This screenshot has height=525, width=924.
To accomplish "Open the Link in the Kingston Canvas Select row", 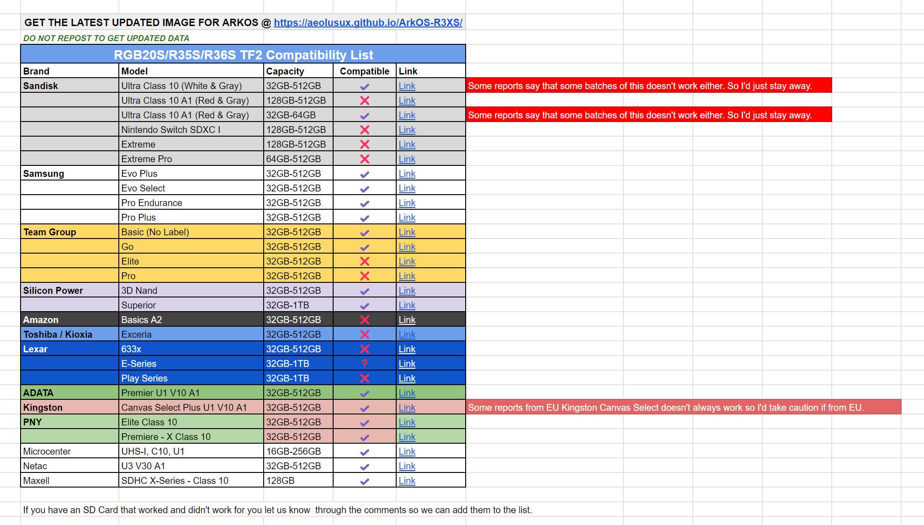I will click(x=407, y=408).
